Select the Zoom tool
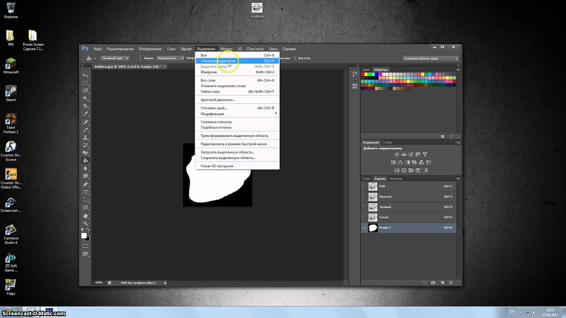Viewport: 566px width, 318px height. click(85, 223)
